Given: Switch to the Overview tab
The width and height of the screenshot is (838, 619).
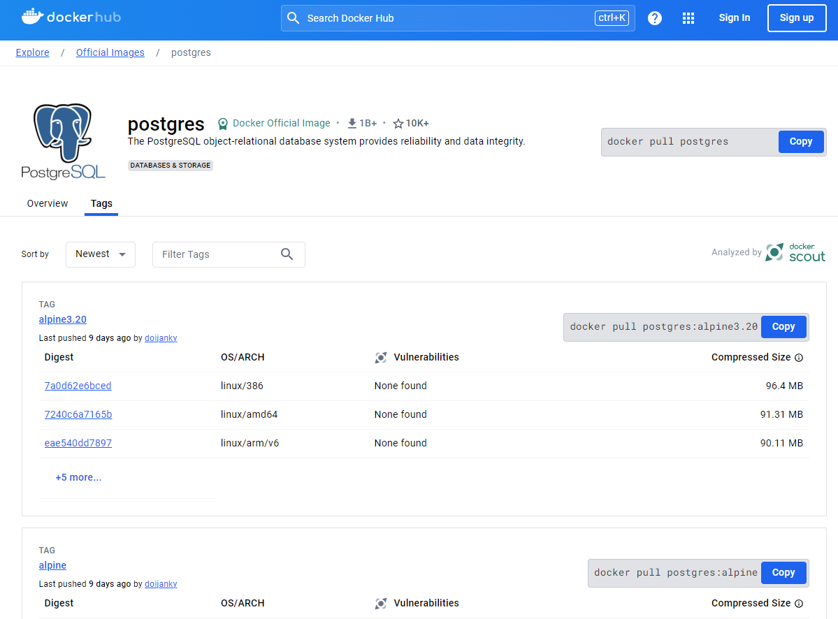Looking at the screenshot, I should (x=48, y=203).
